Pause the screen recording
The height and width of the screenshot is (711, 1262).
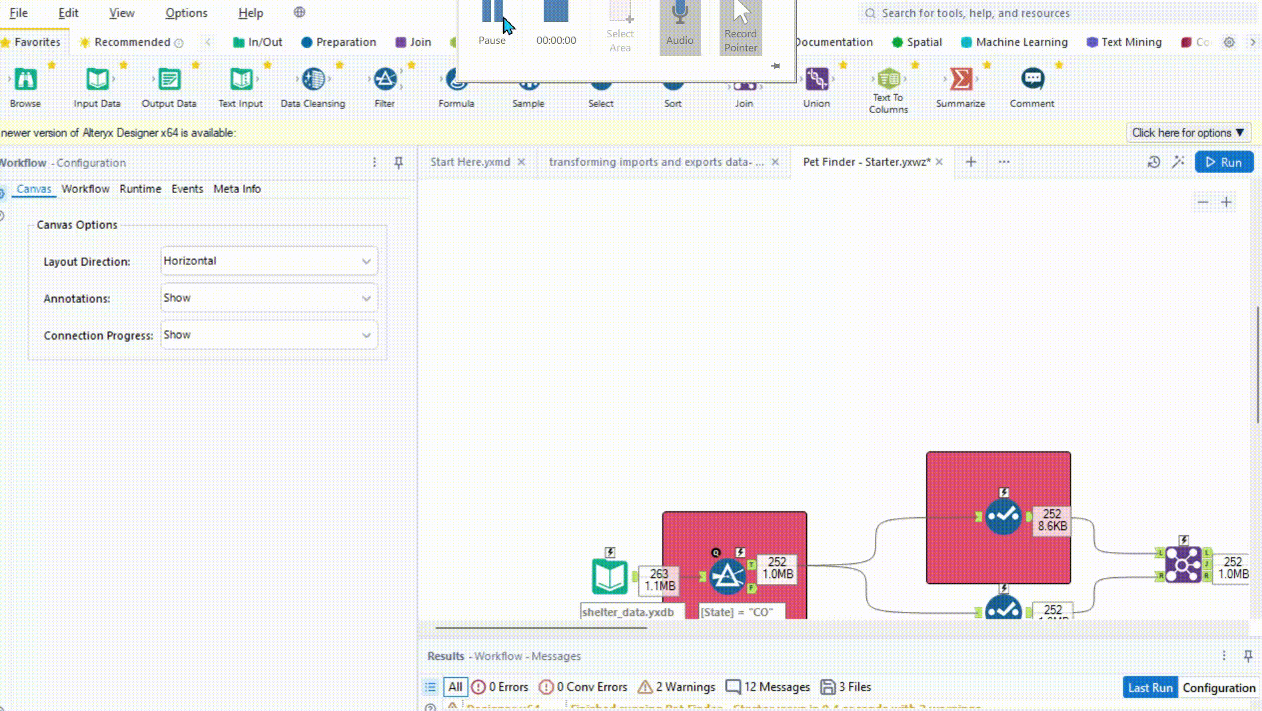492,23
